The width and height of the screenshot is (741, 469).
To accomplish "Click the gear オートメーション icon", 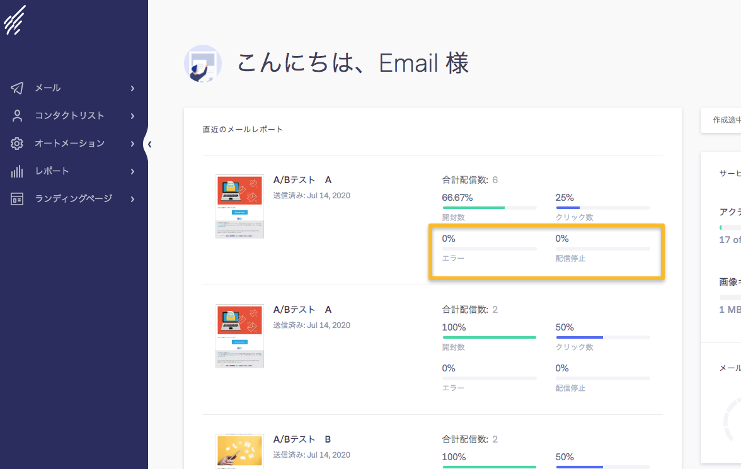I will coord(17,144).
